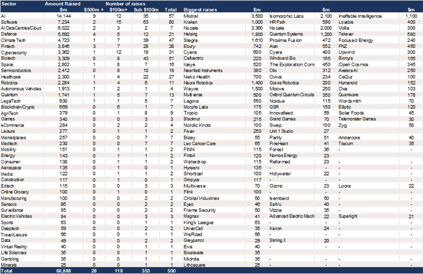Select the 'Gravis Robotics' company cell
The height and width of the screenshot is (274, 423).
(284, 83)
